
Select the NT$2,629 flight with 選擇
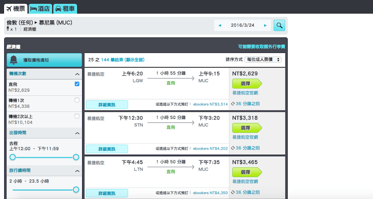point(247,84)
